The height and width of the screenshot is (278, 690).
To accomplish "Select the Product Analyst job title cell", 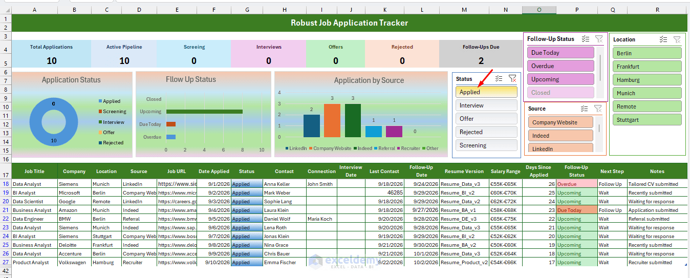I will coord(34,262).
